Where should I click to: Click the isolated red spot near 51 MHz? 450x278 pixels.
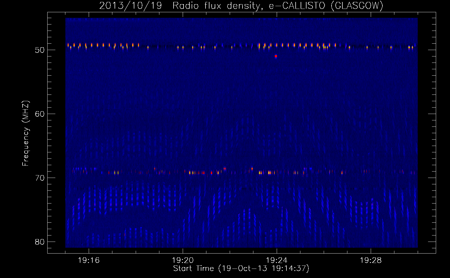pos(276,56)
